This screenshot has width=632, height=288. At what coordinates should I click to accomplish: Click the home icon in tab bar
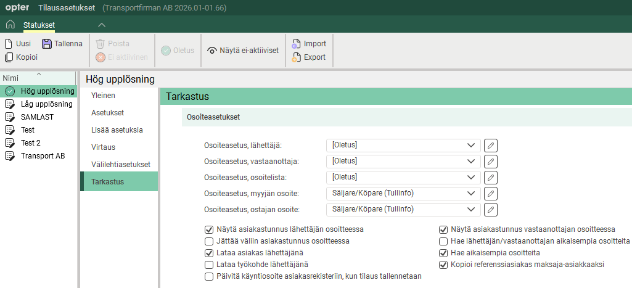[10, 25]
